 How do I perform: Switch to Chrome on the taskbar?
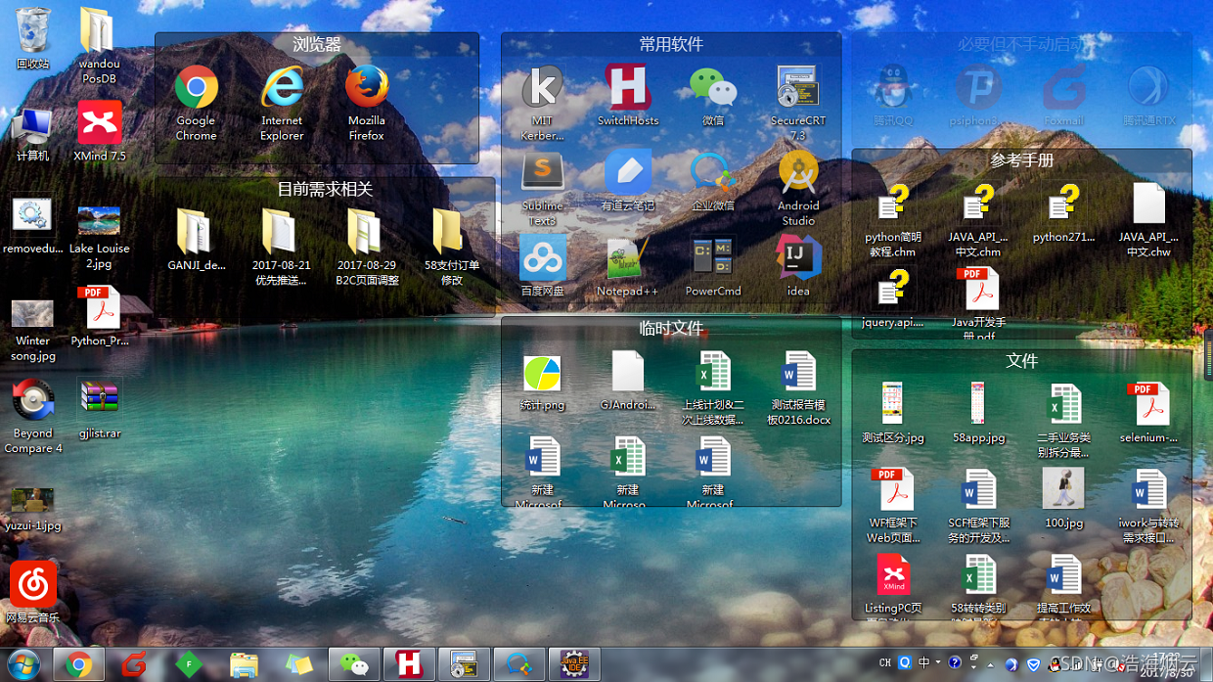coord(78,664)
